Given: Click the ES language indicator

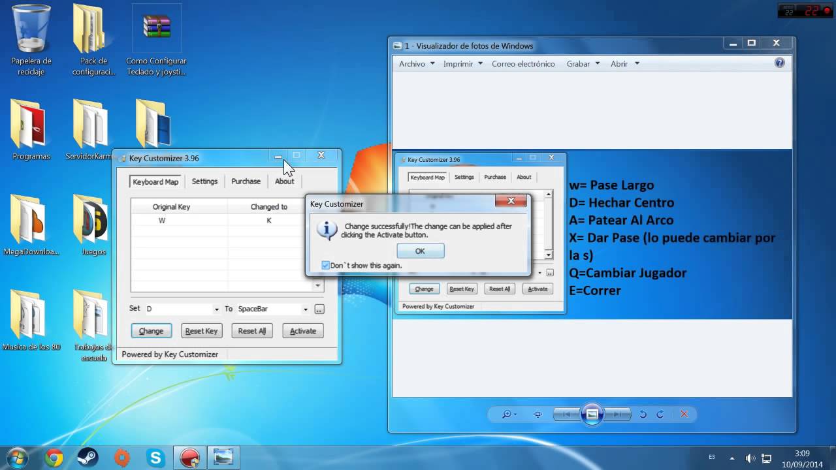Looking at the screenshot, I should [712, 456].
